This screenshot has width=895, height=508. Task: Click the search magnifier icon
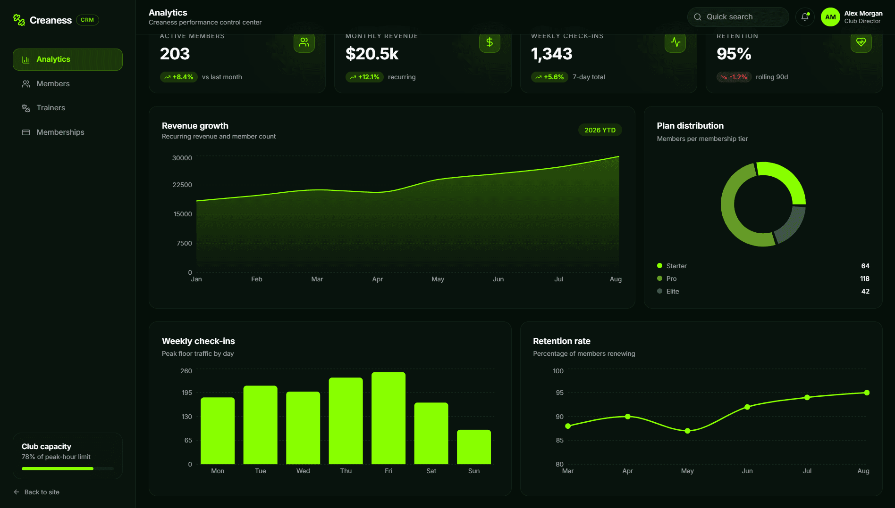point(697,17)
